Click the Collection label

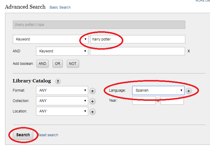pos(21,101)
